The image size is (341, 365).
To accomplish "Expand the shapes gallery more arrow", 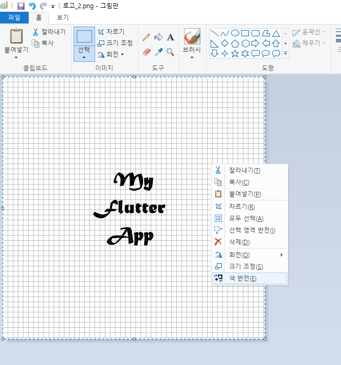I will click(286, 54).
